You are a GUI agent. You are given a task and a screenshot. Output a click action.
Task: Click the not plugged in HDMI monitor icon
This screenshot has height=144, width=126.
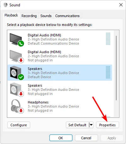click(17, 56)
